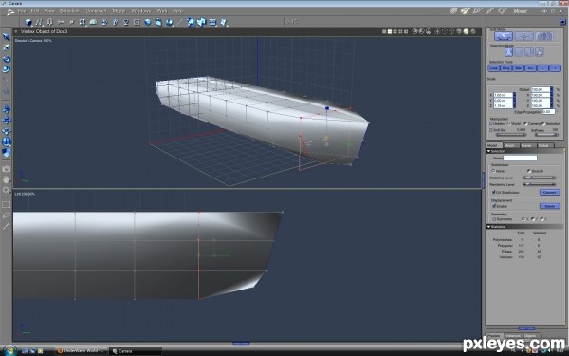Select the lasso selection tool

pos(7,215)
